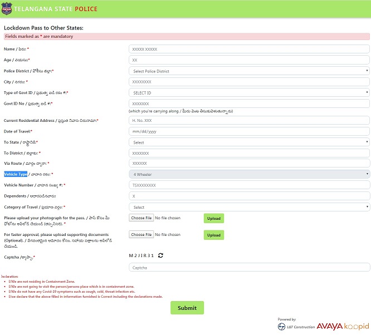Submit the lockdown pass form
Image resolution: width=371 pixels, height=335 pixels.
coord(187,308)
